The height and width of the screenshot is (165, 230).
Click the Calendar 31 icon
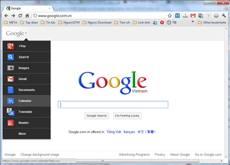11,101
